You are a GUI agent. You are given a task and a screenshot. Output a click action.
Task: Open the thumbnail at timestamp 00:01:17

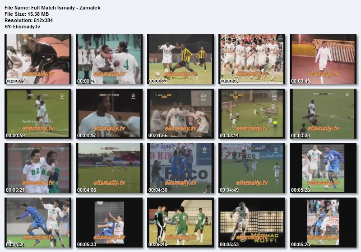pos(109,114)
